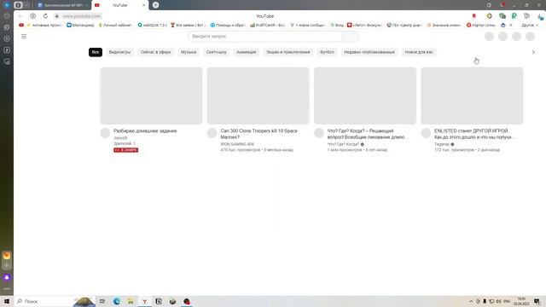Open channel avatar of 'Разбираю домашнее задание' video
Viewport: 546px width, 307px height.
[x=105, y=133]
